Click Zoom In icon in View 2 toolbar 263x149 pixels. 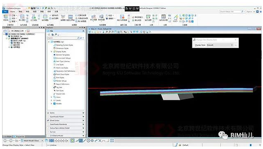pyautogui.click(x=107, y=32)
